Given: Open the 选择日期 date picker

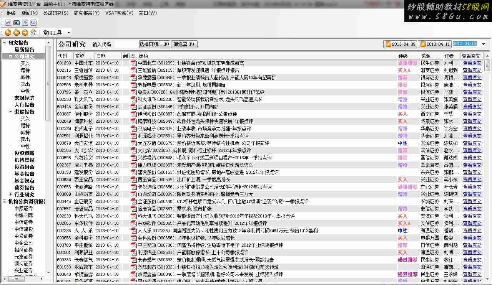Looking at the screenshot, I should pyautogui.click(x=154, y=44).
